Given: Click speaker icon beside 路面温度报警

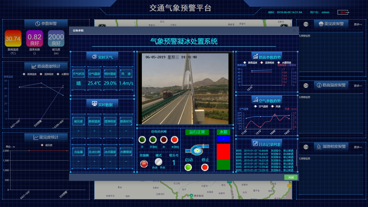Looking at the screenshot, I should (306, 85).
